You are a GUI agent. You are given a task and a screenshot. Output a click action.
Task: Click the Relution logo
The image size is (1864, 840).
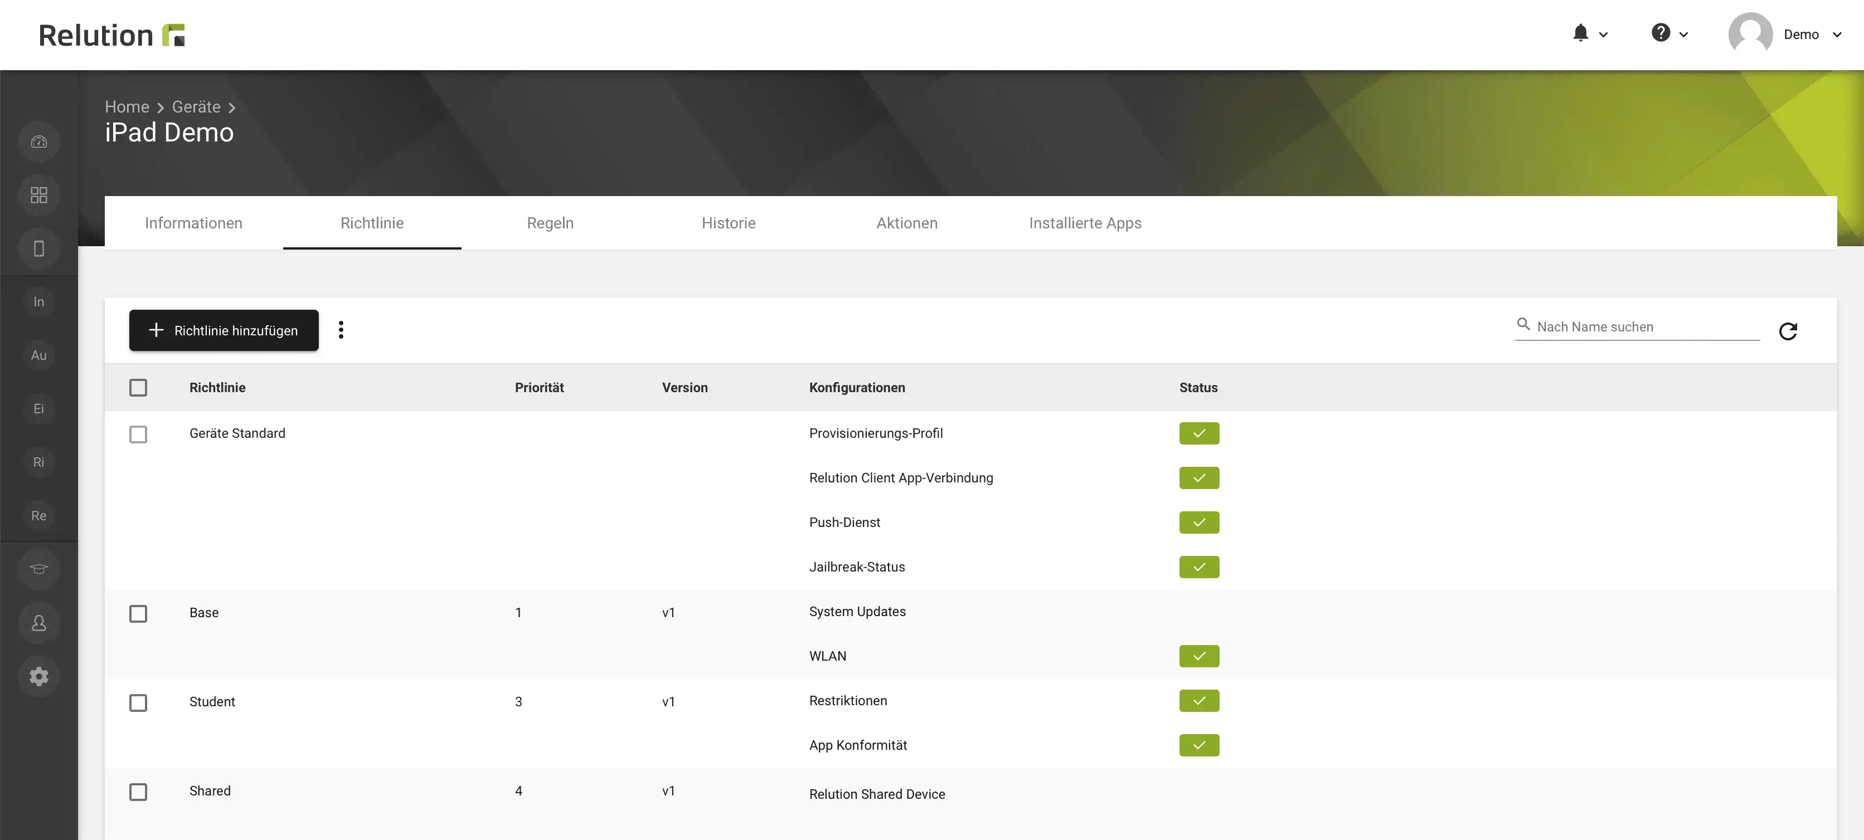click(112, 35)
